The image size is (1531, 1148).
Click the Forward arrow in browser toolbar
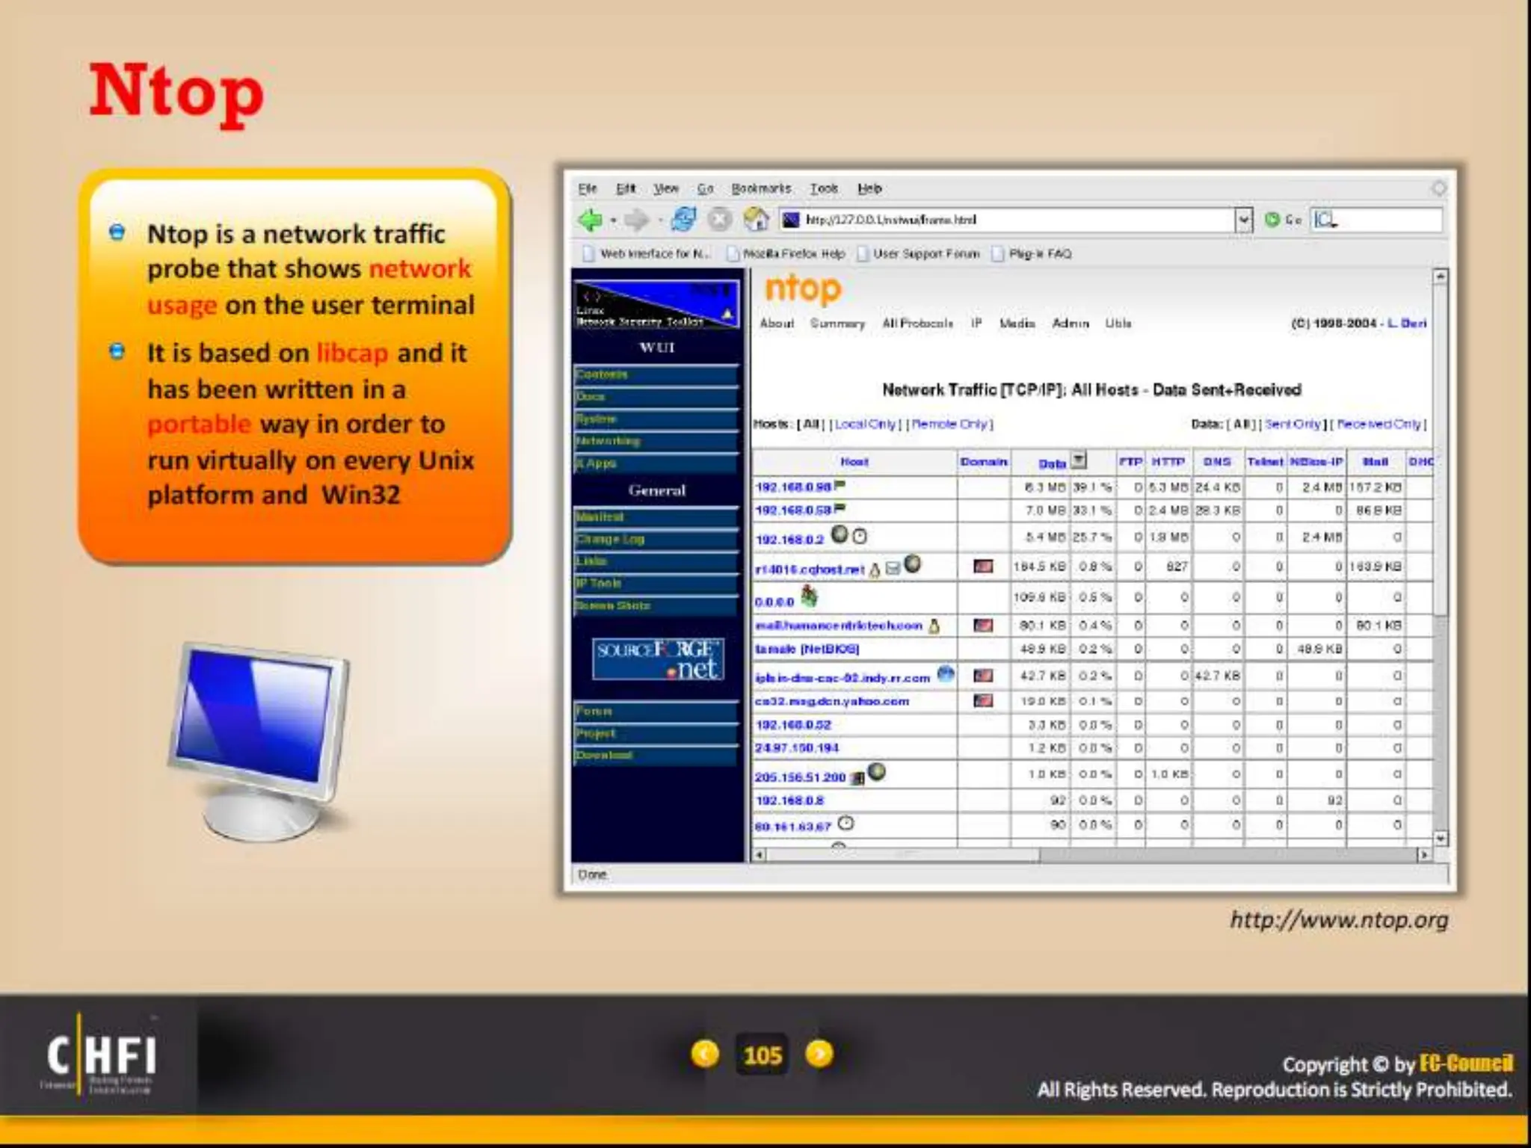point(636,220)
